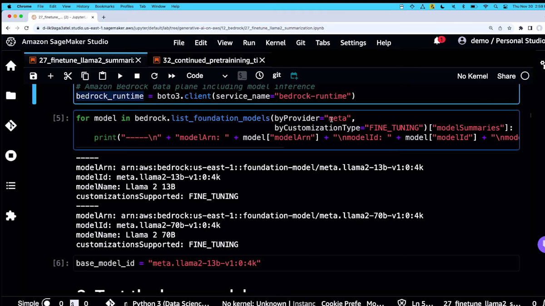Open the Code cell type dropdown
The width and height of the screenshot is (545, 306).
click(207, 76)
